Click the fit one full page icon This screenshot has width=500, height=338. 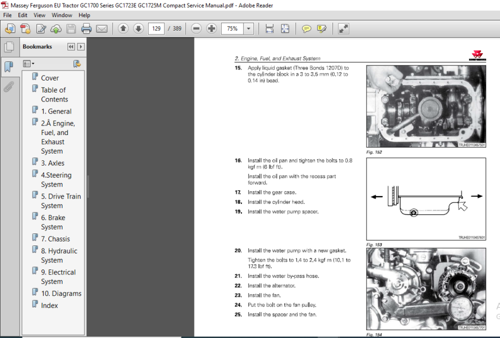coord(285,28)
